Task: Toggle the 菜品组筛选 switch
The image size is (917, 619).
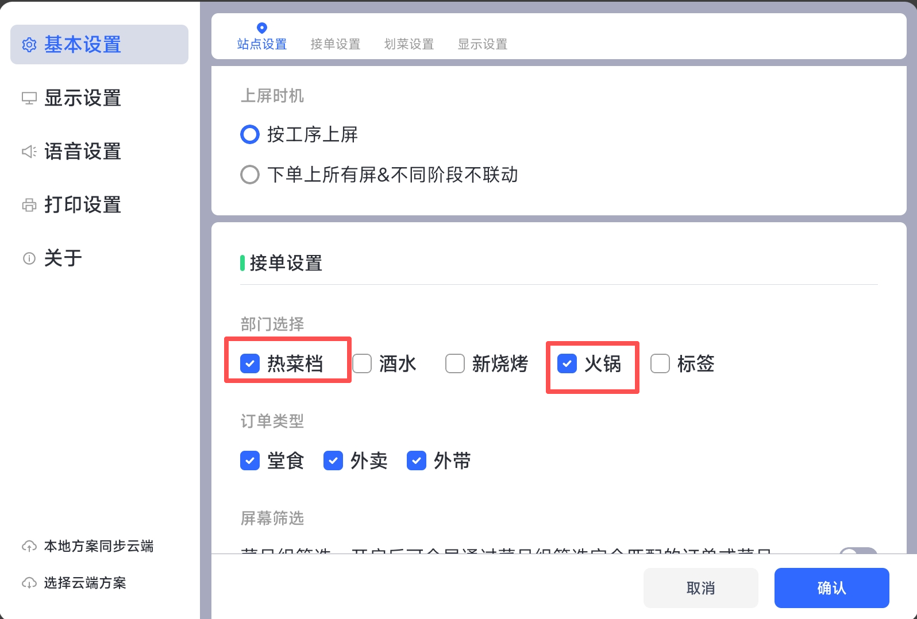Action: point(858,552)
